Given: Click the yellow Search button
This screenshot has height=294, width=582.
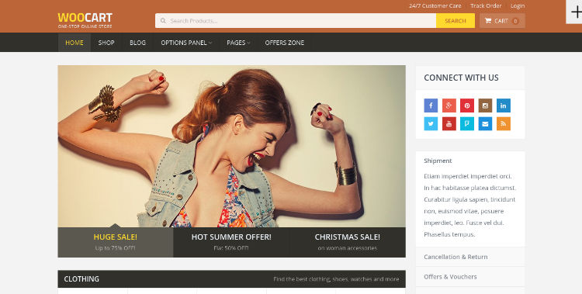Looking at the screenshot, I should click(x=456, y=21).
